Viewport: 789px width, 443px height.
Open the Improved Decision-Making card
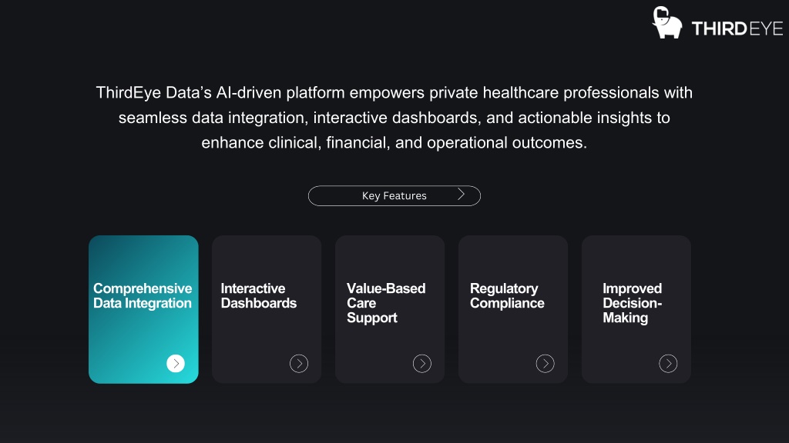coord(636,309)
